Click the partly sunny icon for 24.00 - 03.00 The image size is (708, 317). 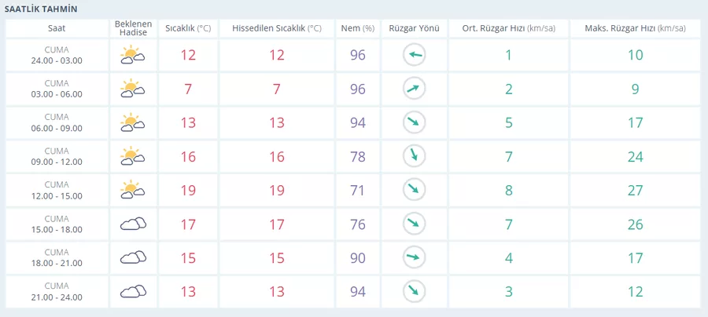click(132, 56)
